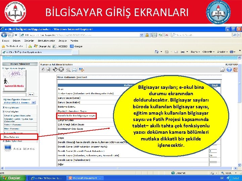Click the diamond tag icon in page toolbar
Image resolution: width=242 pixels, height=181 pixels.
click(x=55, y=70)
